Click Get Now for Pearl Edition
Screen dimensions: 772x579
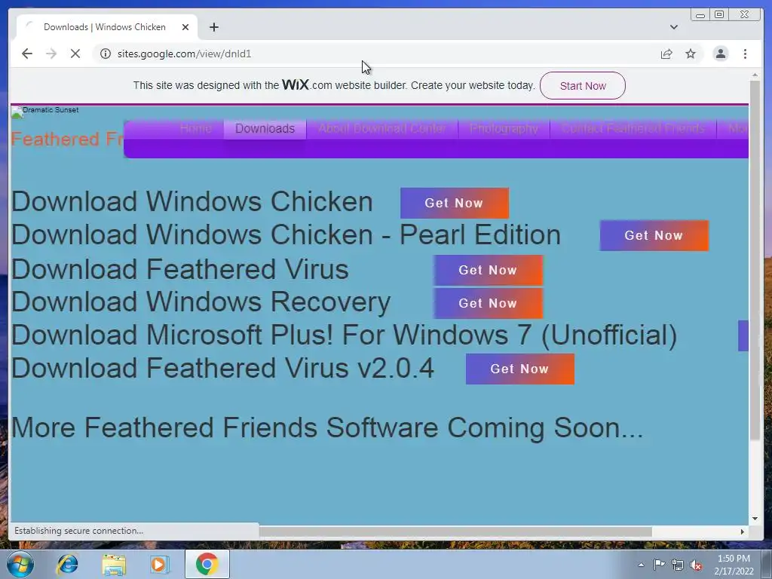coord(654,235)
